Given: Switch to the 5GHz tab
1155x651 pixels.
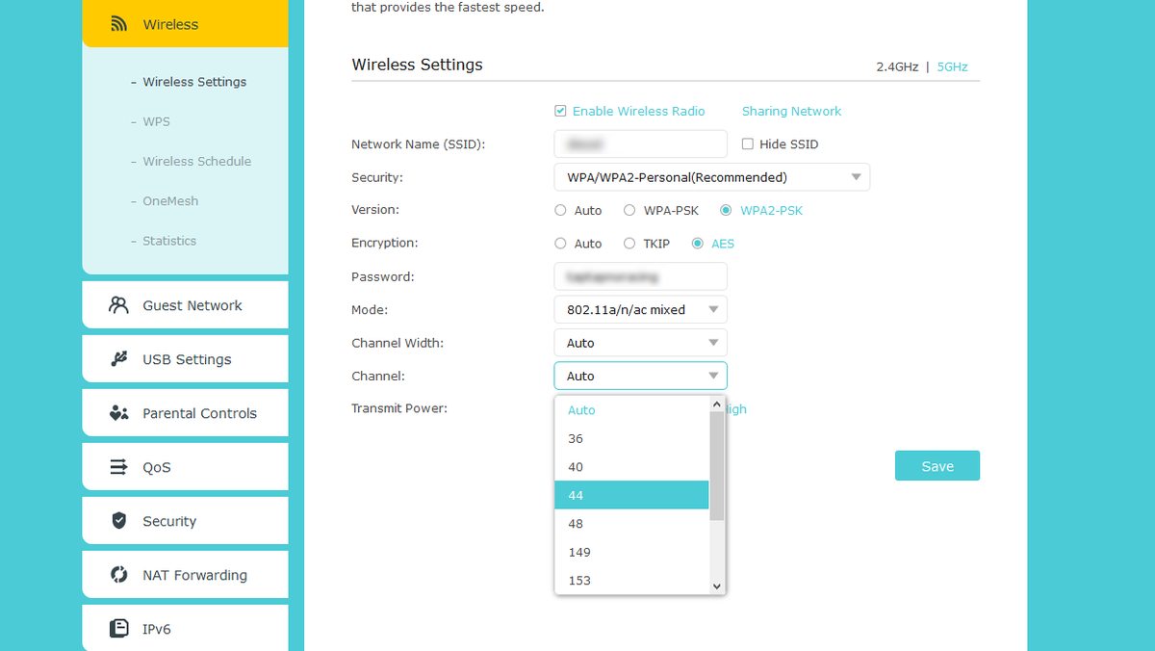Looking at the screenshot, I should [x=952, y=66].
